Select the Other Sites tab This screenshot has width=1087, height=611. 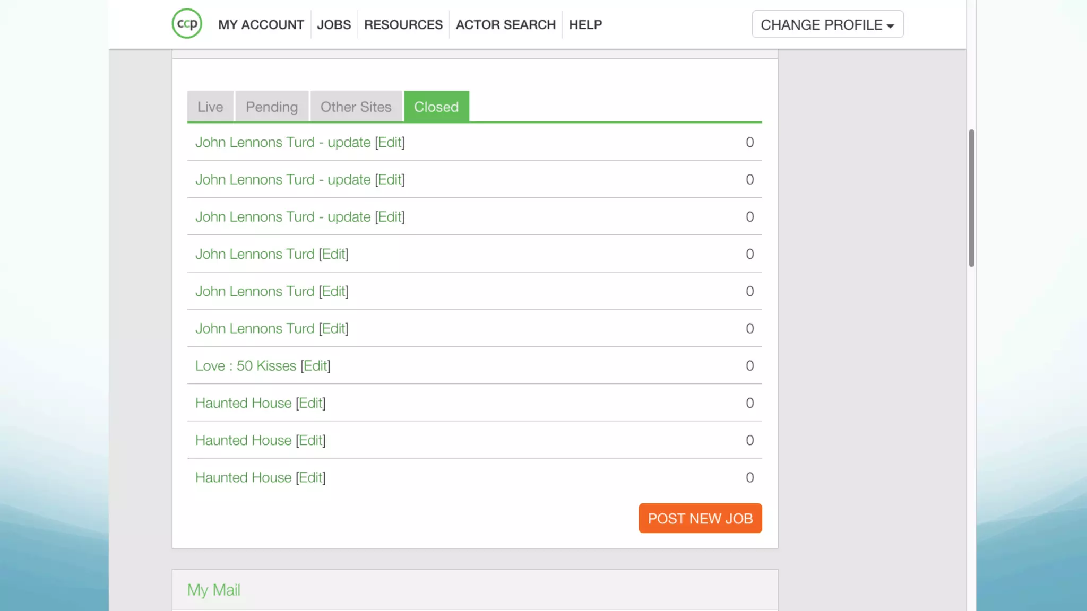click(356, 107)
